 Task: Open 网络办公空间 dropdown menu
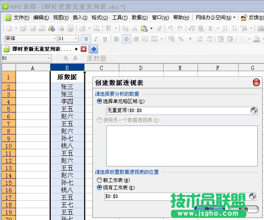pyautogui.click(x=216, y=18)
